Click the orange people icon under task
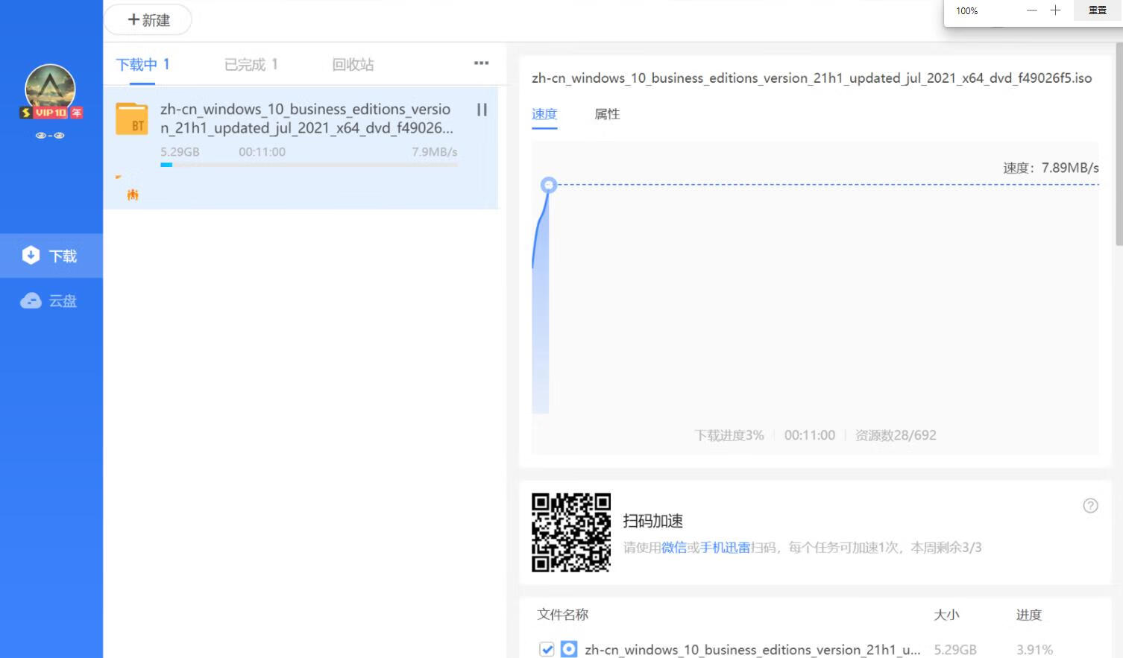The image size is (1123, 658). tap(133, 195)
